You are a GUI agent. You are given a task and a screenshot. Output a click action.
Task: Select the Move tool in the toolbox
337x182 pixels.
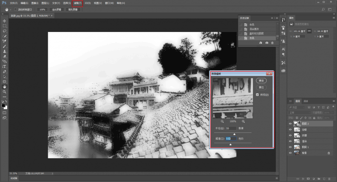(x=4, y=21)
